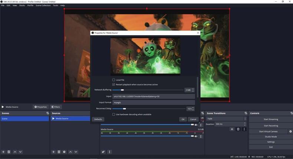Viewport: 293px width, 159px height.
Task: Move the source down in the Sources list
Action: pos(76,152)
